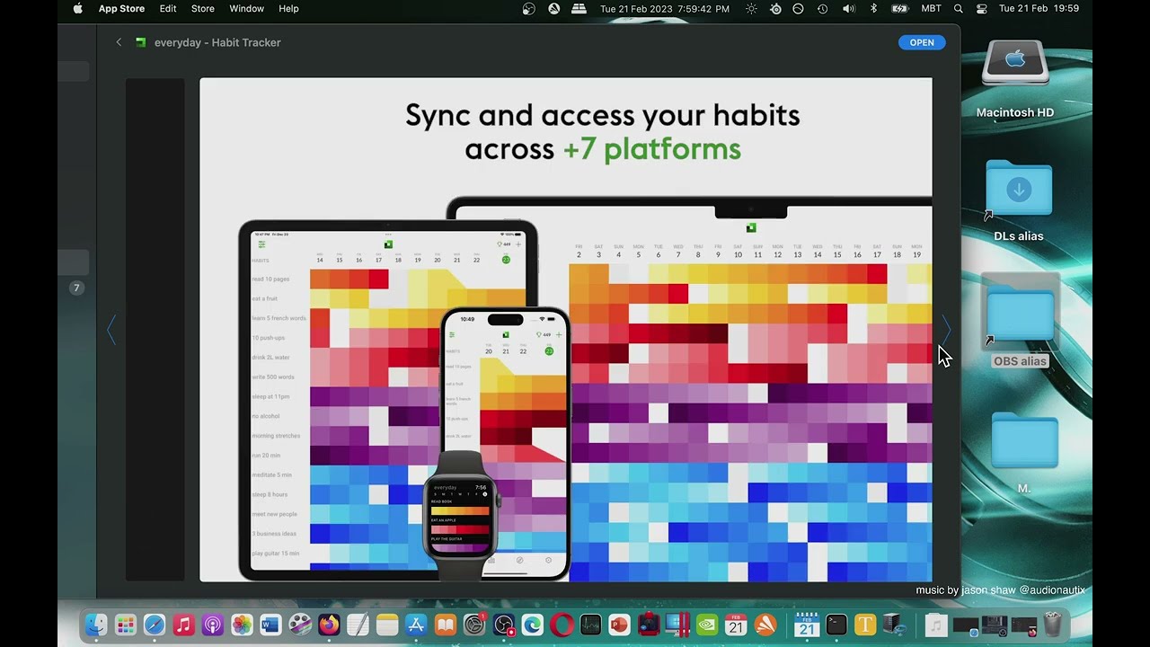Open the Macintosh HD drive icon
Screen dimensions: 1150x647
coord(1015,63)
